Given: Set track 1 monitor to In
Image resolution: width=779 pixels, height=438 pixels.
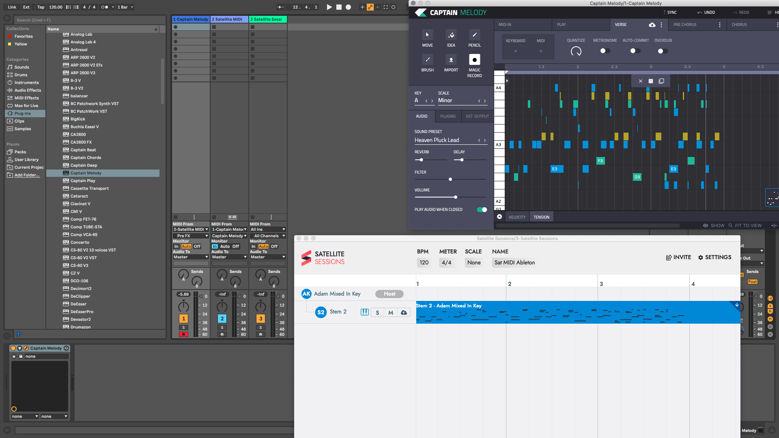Looking at the screenshot, I should coord(176,247).
